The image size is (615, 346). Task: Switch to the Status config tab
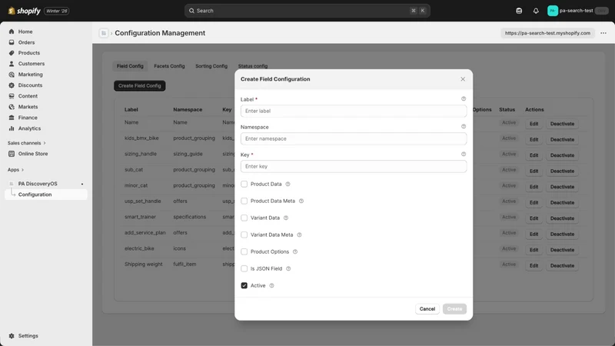click(x=253, y=66)
